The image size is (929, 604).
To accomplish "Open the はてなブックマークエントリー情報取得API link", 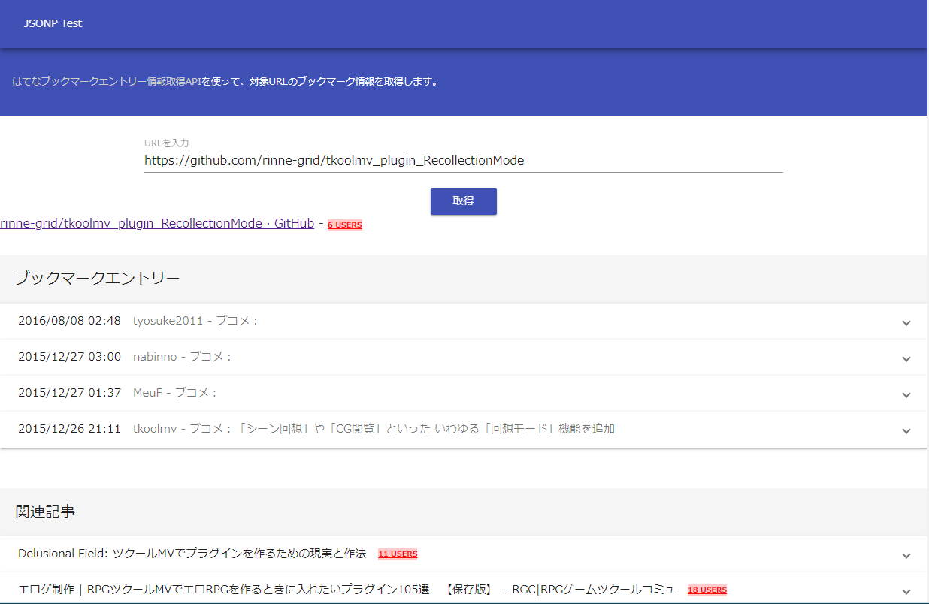I will (107, 82).
